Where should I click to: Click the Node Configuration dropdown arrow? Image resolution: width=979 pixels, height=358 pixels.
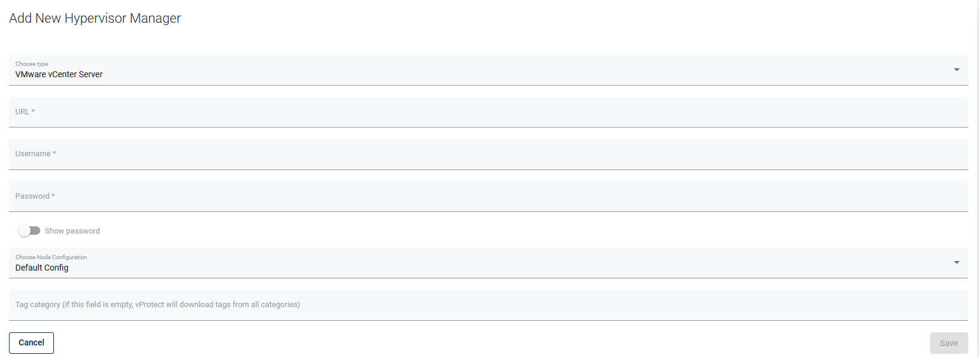(956, 263)
